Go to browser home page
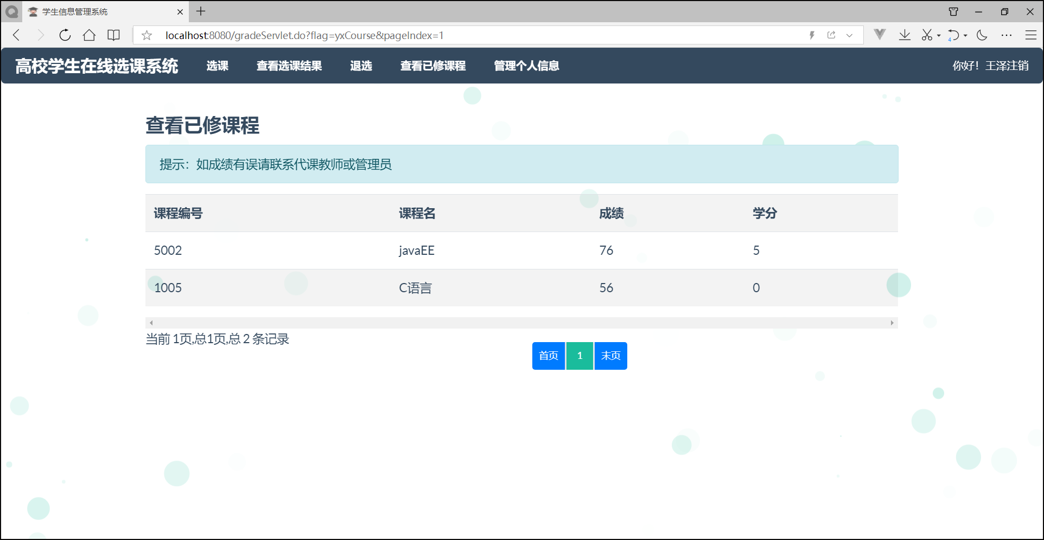The width and height of the screenshot is (1044, 540). 89,35
